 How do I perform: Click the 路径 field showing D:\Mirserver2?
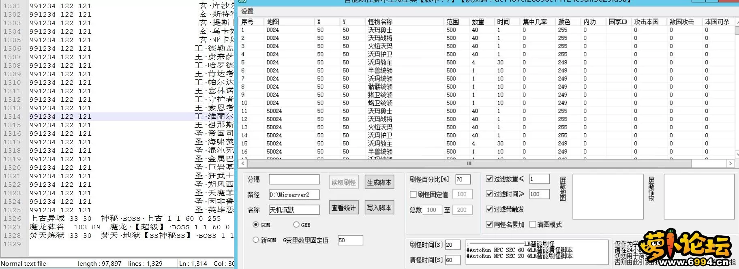coord(294,194)
